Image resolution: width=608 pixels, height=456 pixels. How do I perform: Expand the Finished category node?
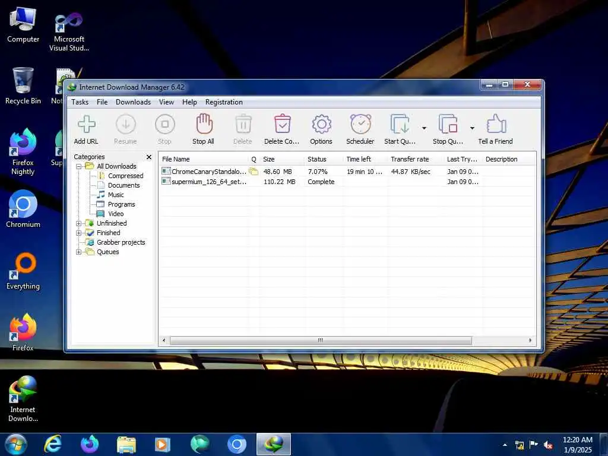click(79, 233)
